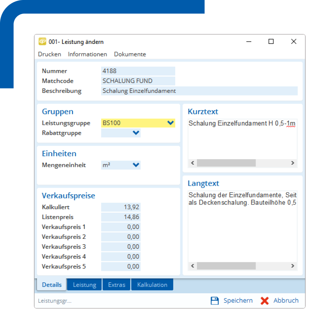Click the save floppy disk icon
Screen dimensions: 326x329
215,300
